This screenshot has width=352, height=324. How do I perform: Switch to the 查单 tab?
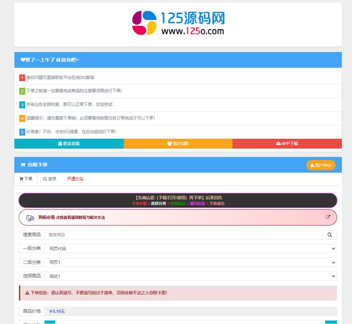(x=50, y=179)
